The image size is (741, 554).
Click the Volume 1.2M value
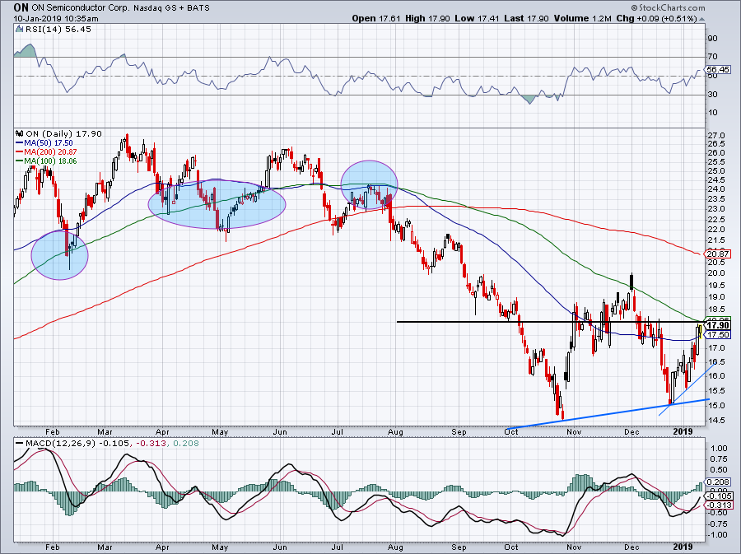click(x=583, y=18)
